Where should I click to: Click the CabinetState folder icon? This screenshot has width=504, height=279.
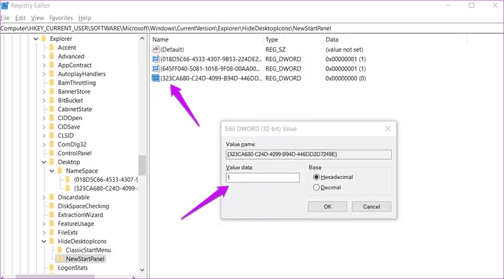coord(52,109)
